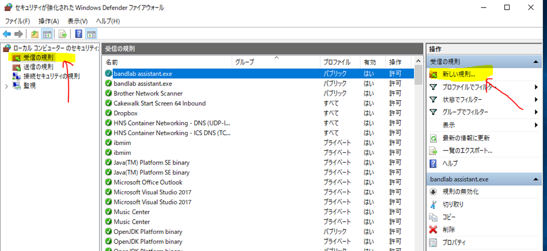The height and width of the screenshot is (251, 547).
Task: Collapse the 受信の規則 actions section header
Action: pos(535,62)
